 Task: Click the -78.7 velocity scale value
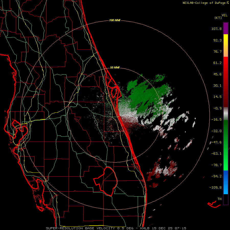click(x=216, y=165)
